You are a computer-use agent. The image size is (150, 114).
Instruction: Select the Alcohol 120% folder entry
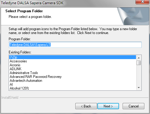tap(73, 88)
